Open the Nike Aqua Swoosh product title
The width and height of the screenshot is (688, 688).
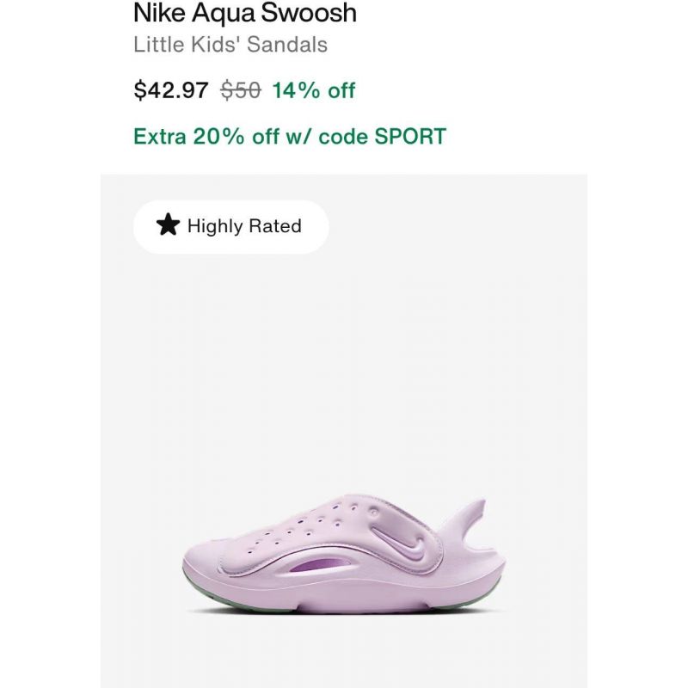pyautogui.click(x=245, y=13)
